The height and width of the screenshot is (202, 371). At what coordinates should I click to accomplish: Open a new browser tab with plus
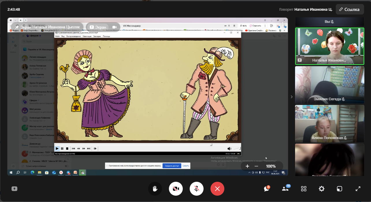(x=26, y=20)
